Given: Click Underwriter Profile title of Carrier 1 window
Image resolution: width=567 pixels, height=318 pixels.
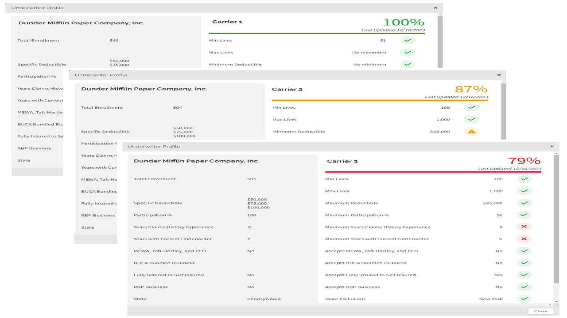Looking at the screenshot, I should point(38,8).
